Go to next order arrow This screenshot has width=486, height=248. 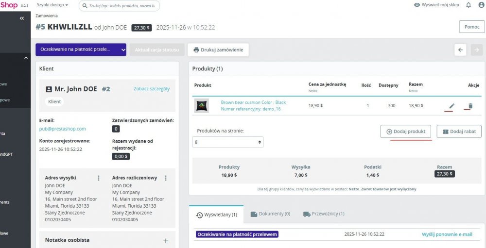pyautogui.click(x=477, y=50)
